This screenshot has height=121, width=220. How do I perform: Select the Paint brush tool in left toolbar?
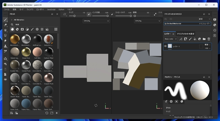(x=5, y=20)
